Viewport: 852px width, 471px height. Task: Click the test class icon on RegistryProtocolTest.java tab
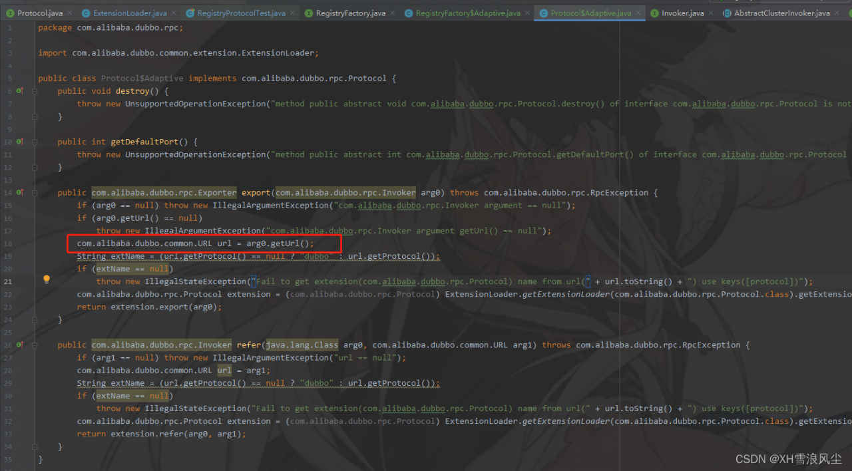pyautogui.click(x=190, y=13)
